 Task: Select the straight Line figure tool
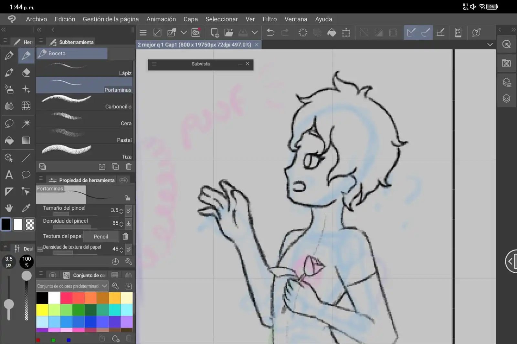coord(26,158)
